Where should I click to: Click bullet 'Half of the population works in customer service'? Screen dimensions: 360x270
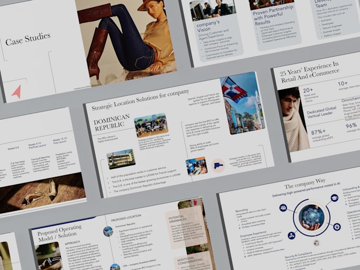point(139,173)
